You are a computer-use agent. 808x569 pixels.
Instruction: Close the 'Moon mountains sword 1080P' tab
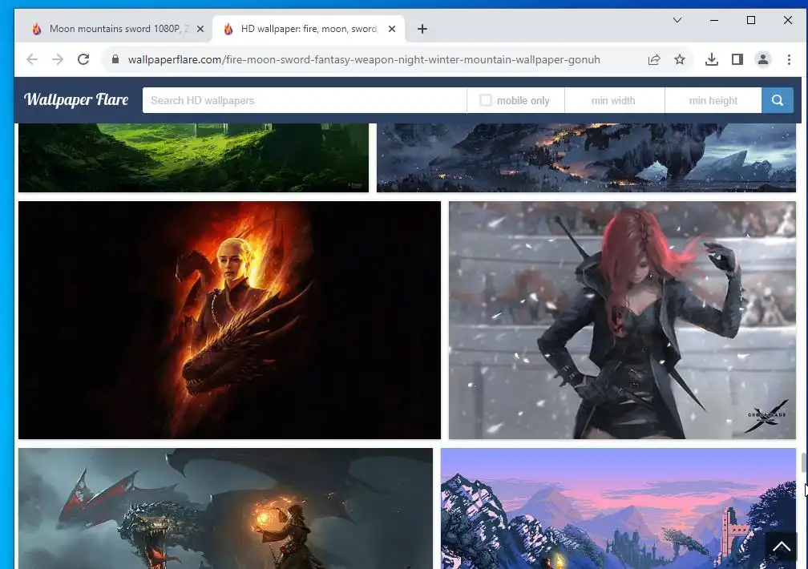[200, 29]
